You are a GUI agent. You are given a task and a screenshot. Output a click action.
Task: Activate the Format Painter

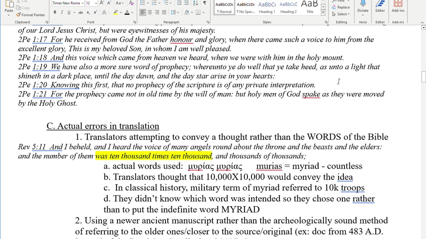(x=31, y=15)
